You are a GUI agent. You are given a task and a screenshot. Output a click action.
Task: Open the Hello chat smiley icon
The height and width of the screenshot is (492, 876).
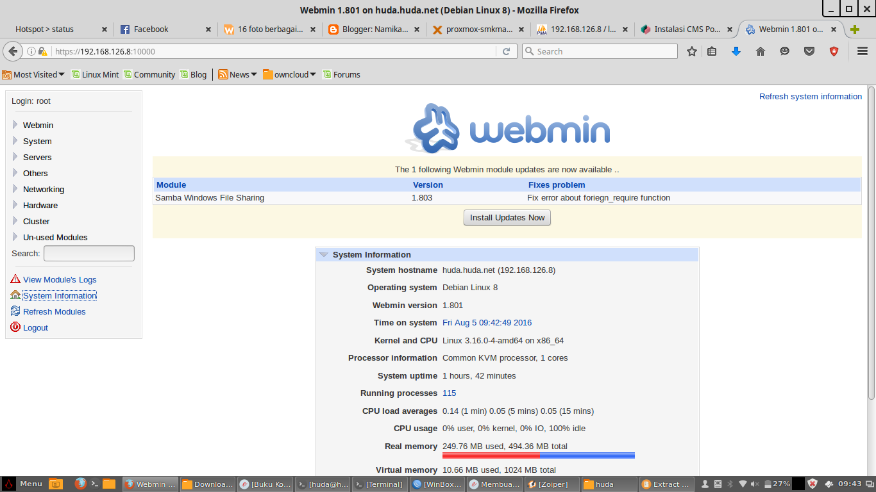coord(785,51)
